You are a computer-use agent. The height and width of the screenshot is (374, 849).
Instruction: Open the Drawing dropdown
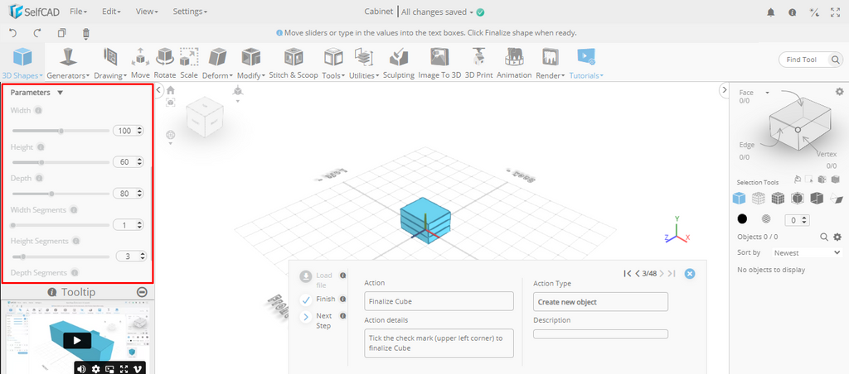pos(110,63)
